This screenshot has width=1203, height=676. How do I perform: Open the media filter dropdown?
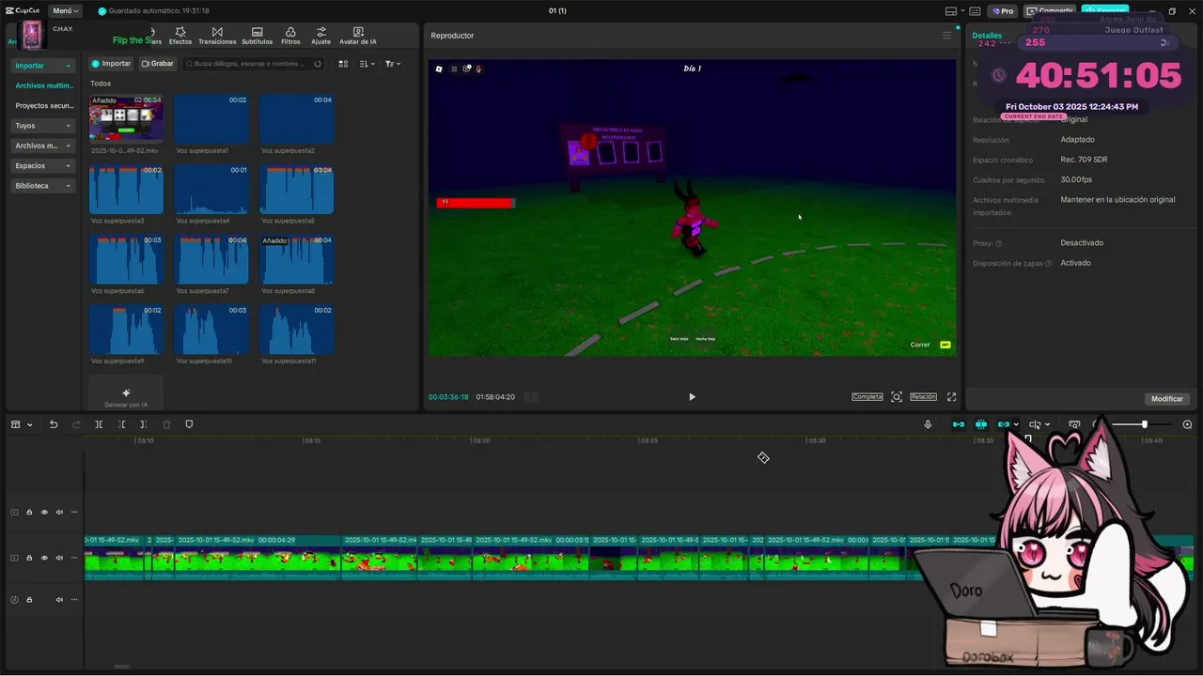pos(393,64)
